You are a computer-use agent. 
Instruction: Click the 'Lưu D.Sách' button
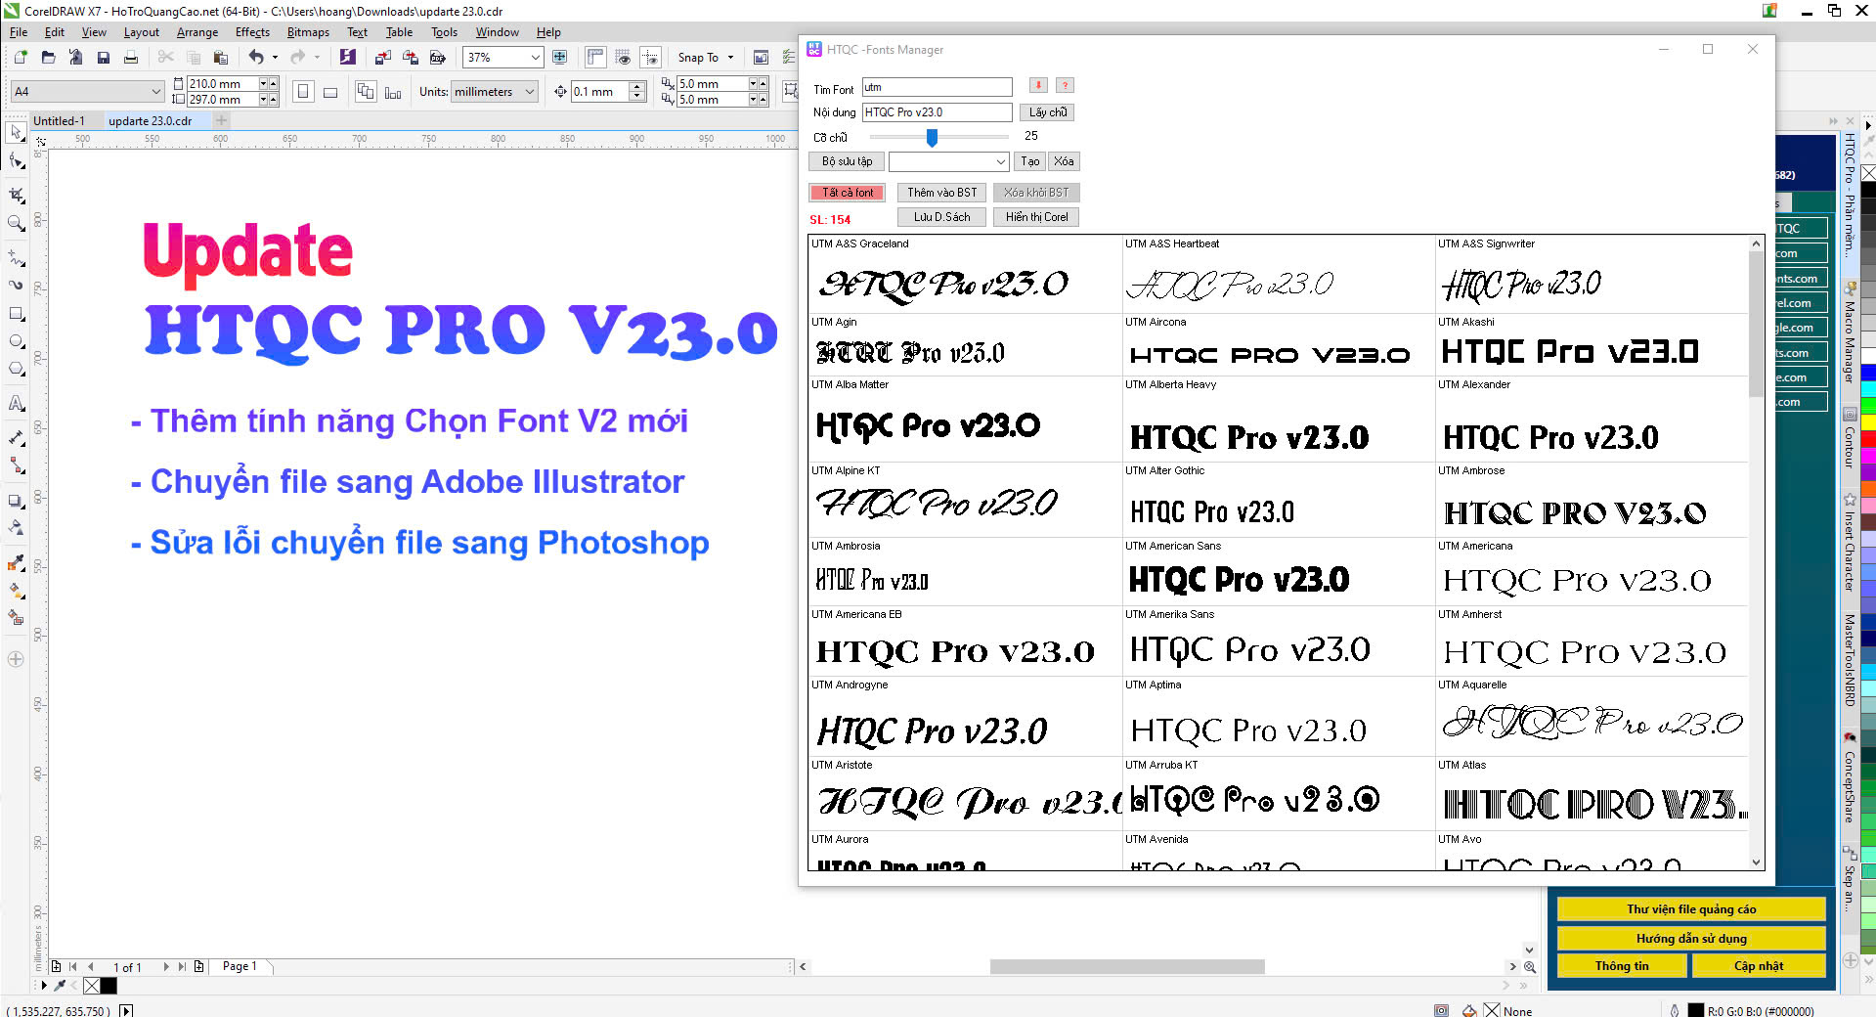tap(941, 217)
